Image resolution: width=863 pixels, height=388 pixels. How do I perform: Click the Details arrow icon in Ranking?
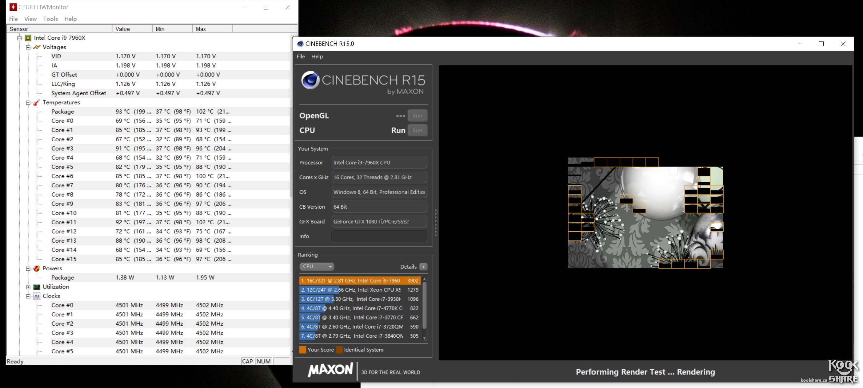(x=423, y=267)
